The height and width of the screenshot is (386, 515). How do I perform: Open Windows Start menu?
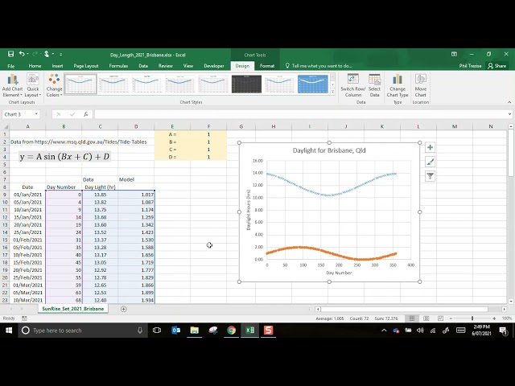pos(9,331)
